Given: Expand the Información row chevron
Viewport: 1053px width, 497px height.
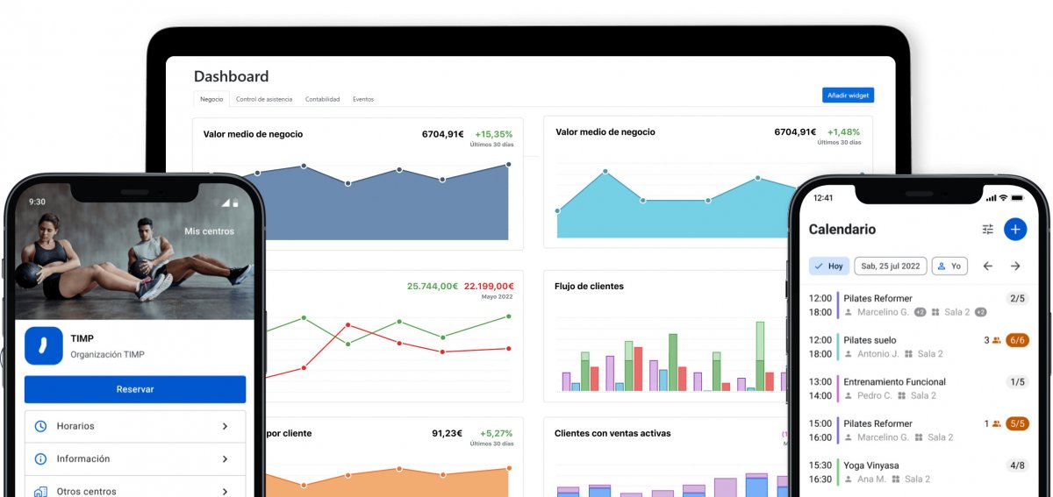Looking at the screenshot, I should (x=225, y=458).
